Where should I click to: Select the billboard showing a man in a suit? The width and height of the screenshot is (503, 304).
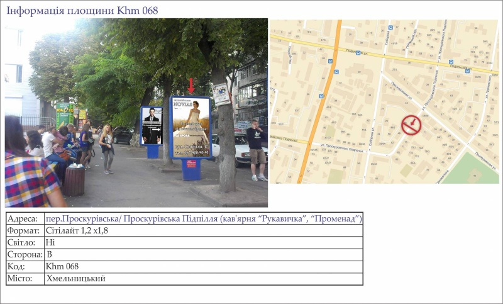(x=152, y=125)
